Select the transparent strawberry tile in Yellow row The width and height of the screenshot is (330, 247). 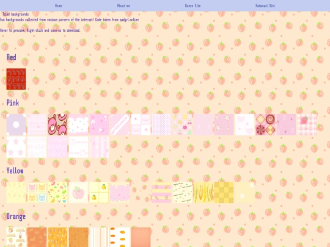[141, 193]
